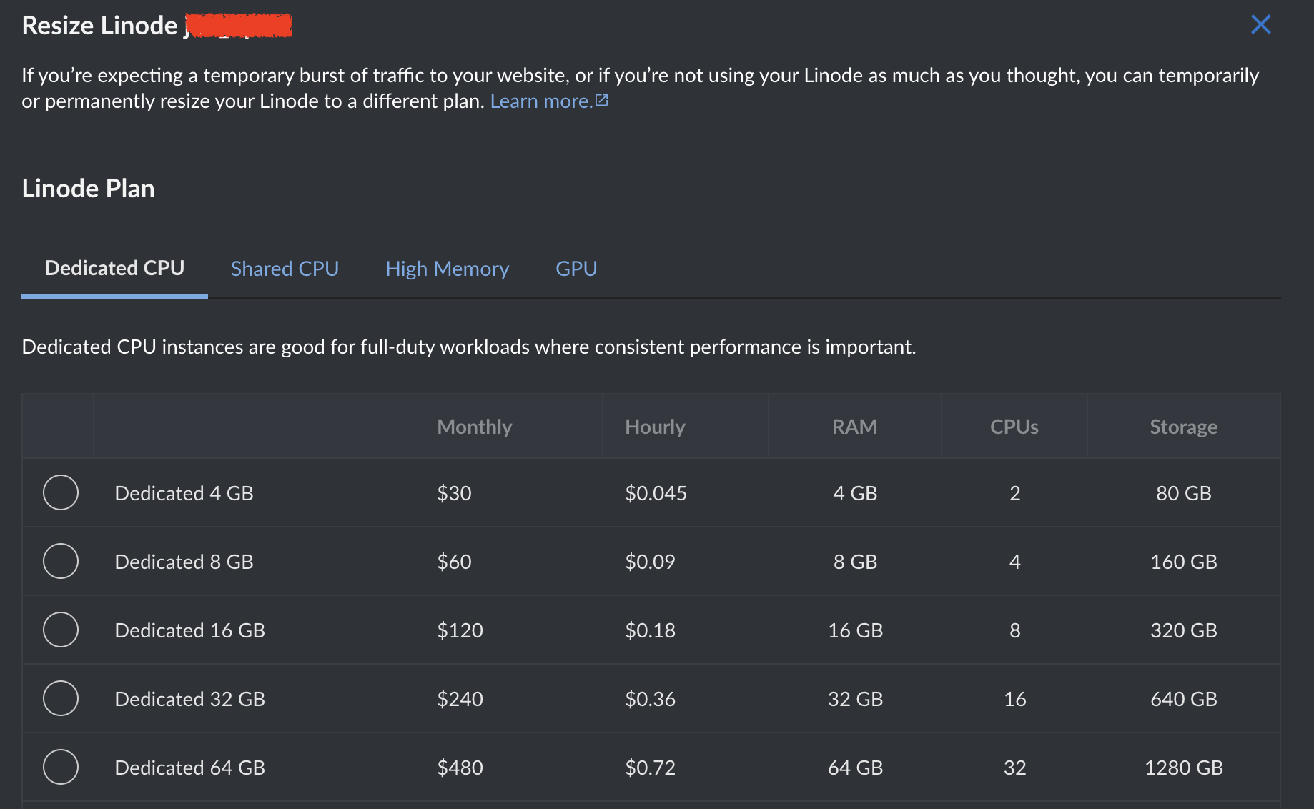Image resolution: width=1314 pixels, height=809 pixels.
Task: Select the Dedicated CPU tab
Action: [114, 268]
